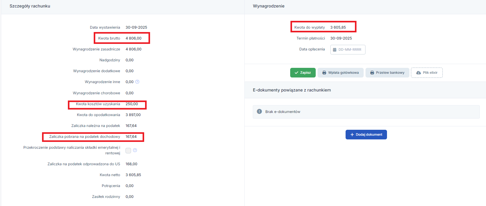The image size is (486, 206).
Task: Click help icon next to Wynagrodzenie inne
Action: (x=137, y=82)
